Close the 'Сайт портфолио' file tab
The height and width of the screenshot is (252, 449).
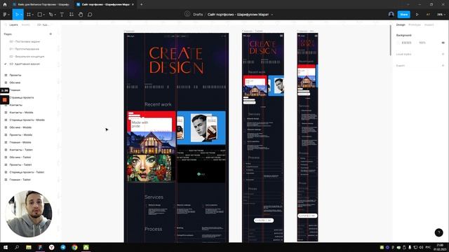point(133,4)
